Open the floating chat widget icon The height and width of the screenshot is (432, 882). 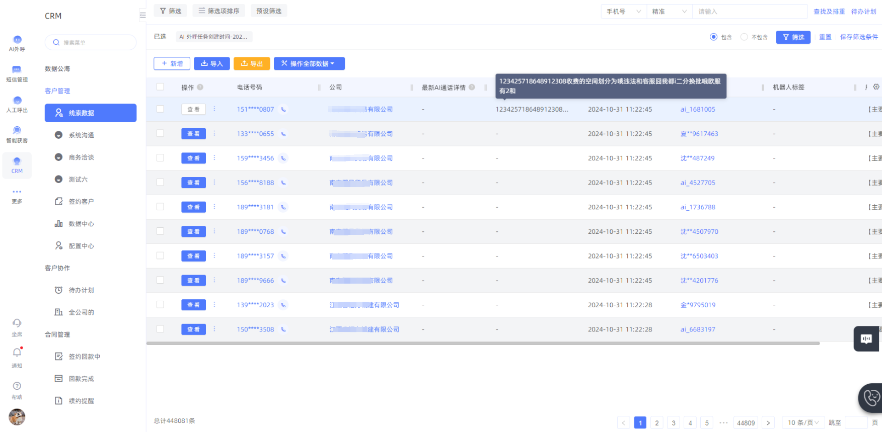[866, 339]
